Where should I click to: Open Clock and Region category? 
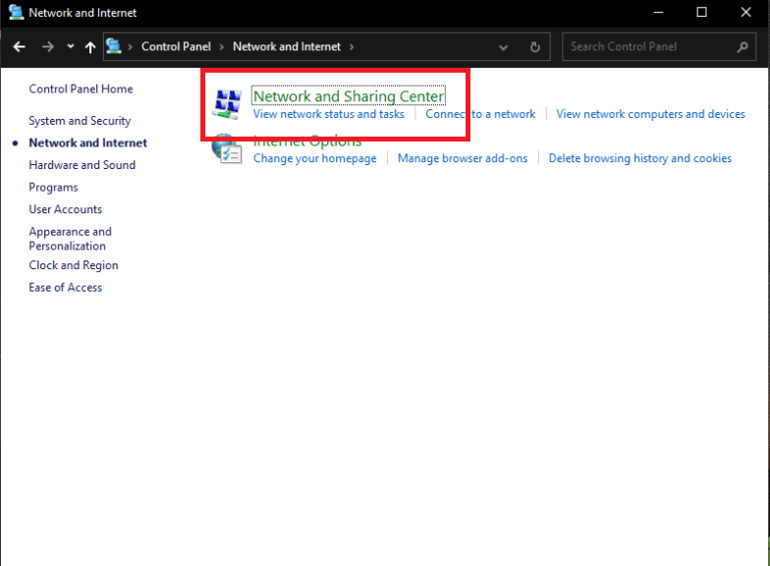[x=74, y=265]
